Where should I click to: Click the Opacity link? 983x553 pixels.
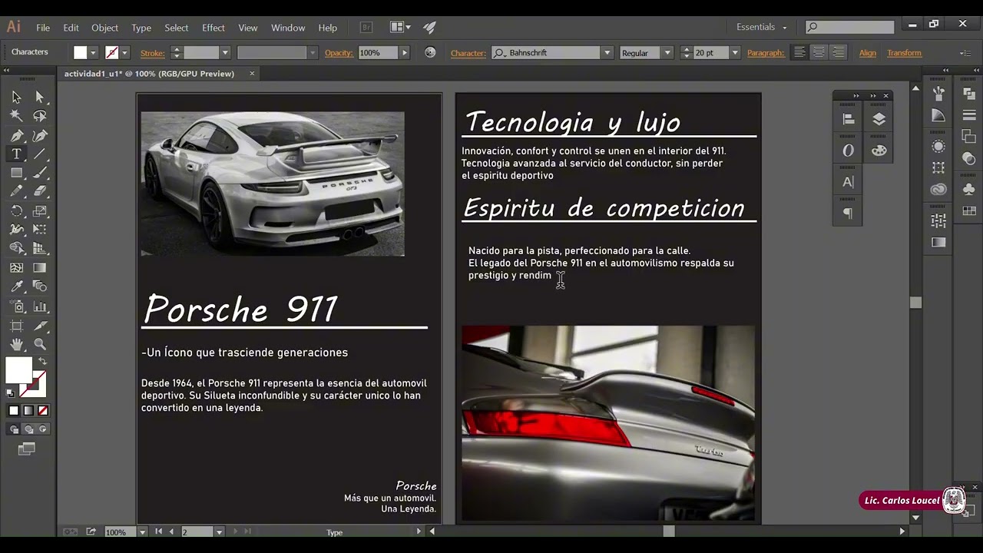[x=339, y=53]
